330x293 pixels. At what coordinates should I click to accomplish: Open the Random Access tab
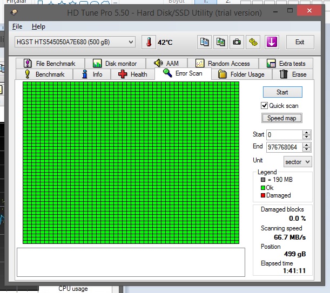[223, 63]
